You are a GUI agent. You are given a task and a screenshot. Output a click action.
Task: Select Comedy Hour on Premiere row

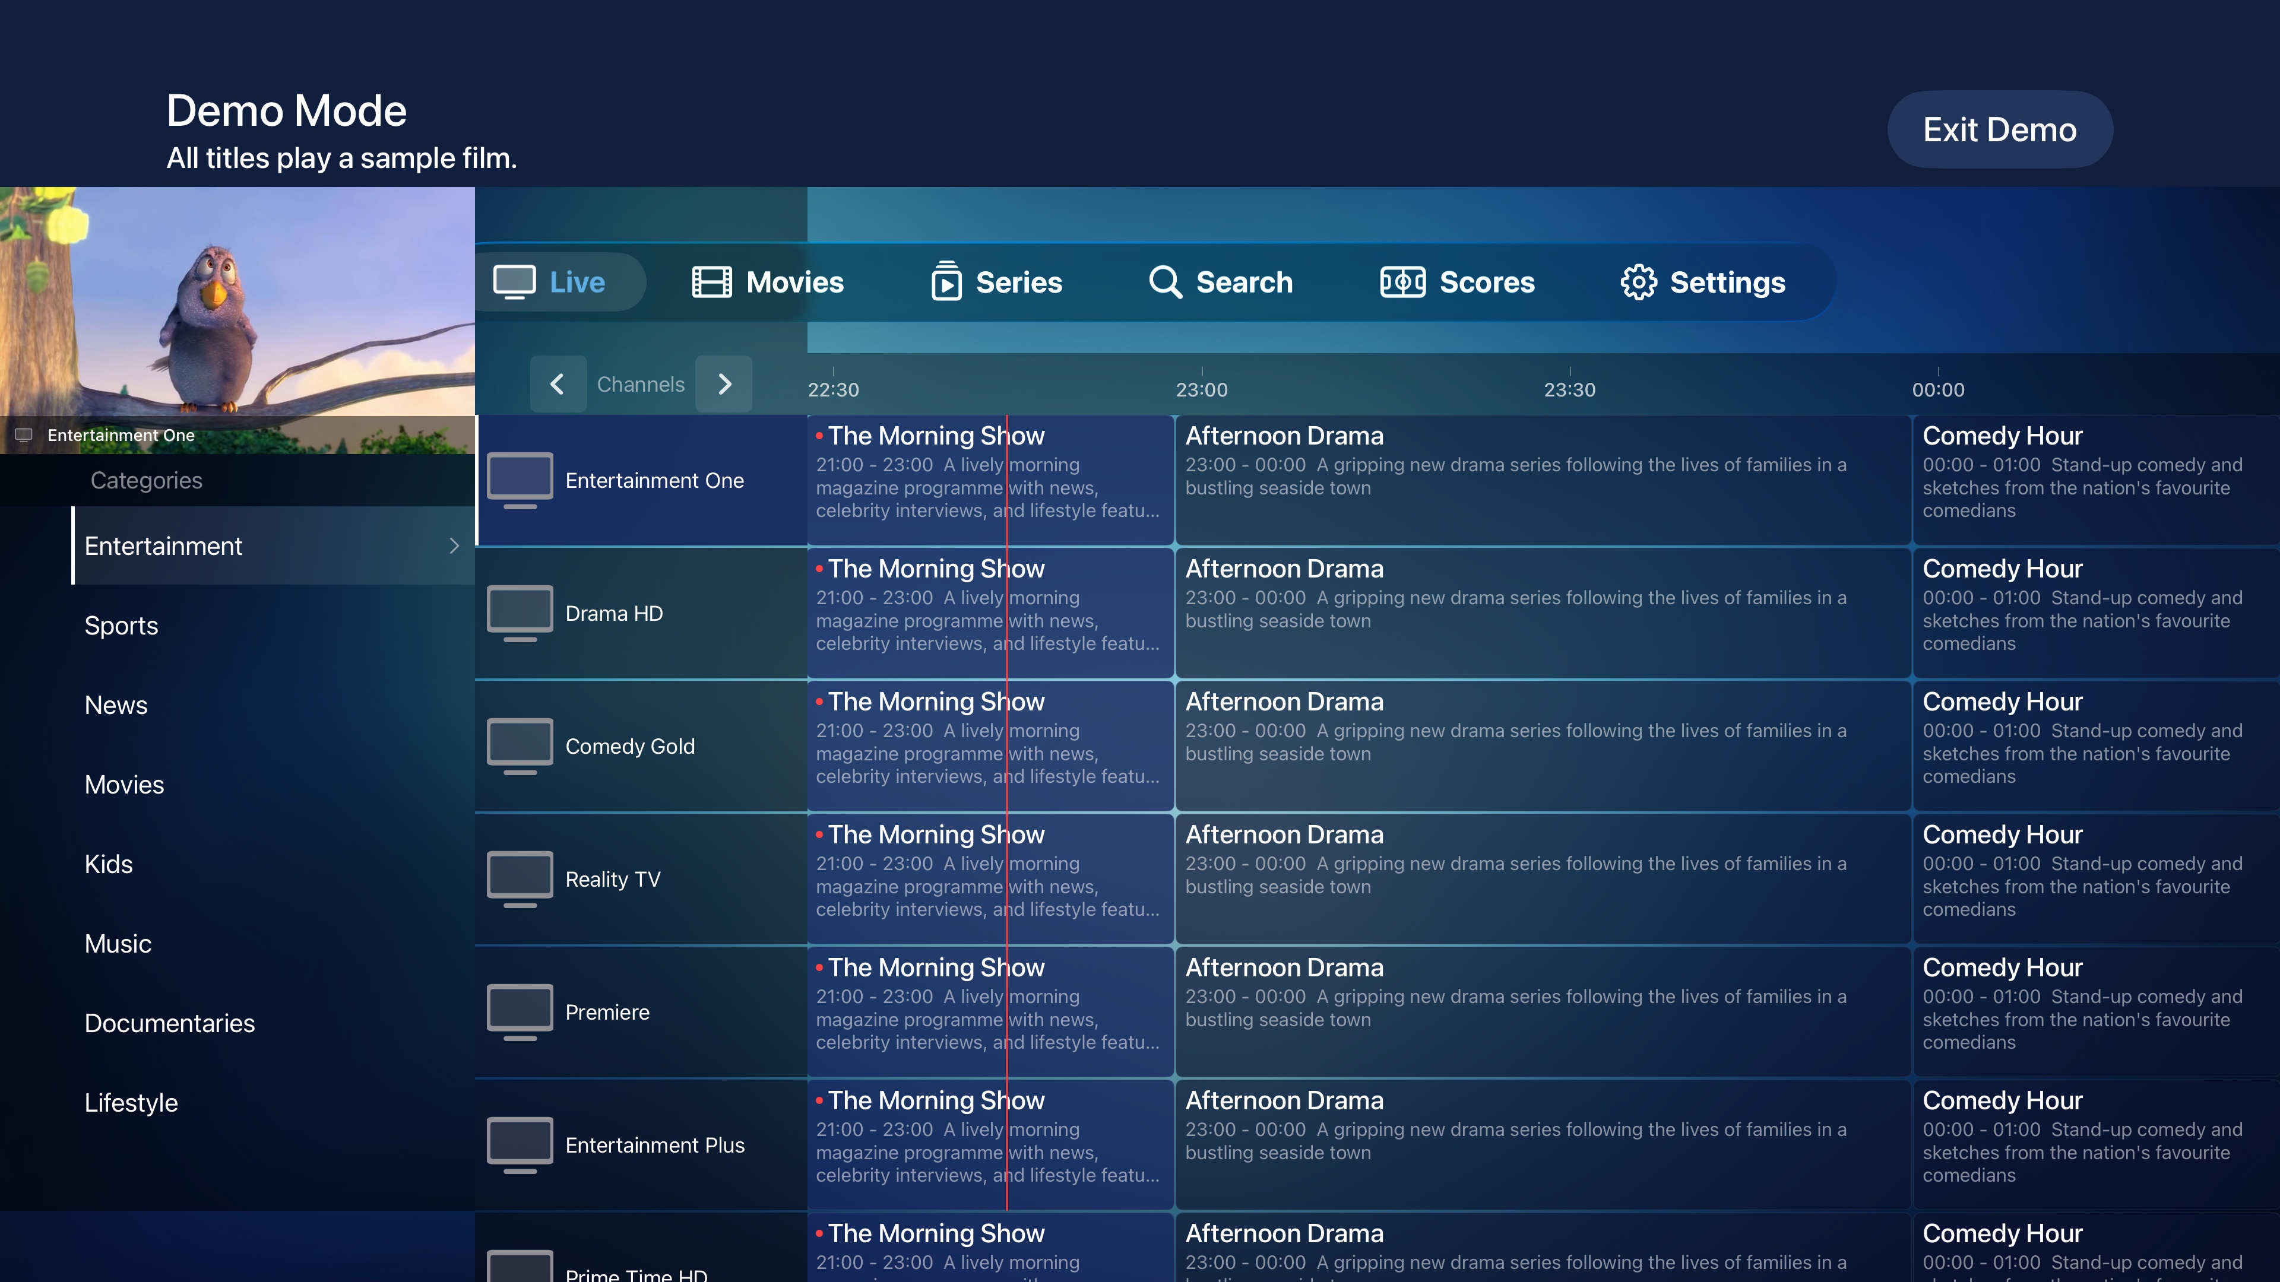pyautogui.click(x=2096, y=1012)
